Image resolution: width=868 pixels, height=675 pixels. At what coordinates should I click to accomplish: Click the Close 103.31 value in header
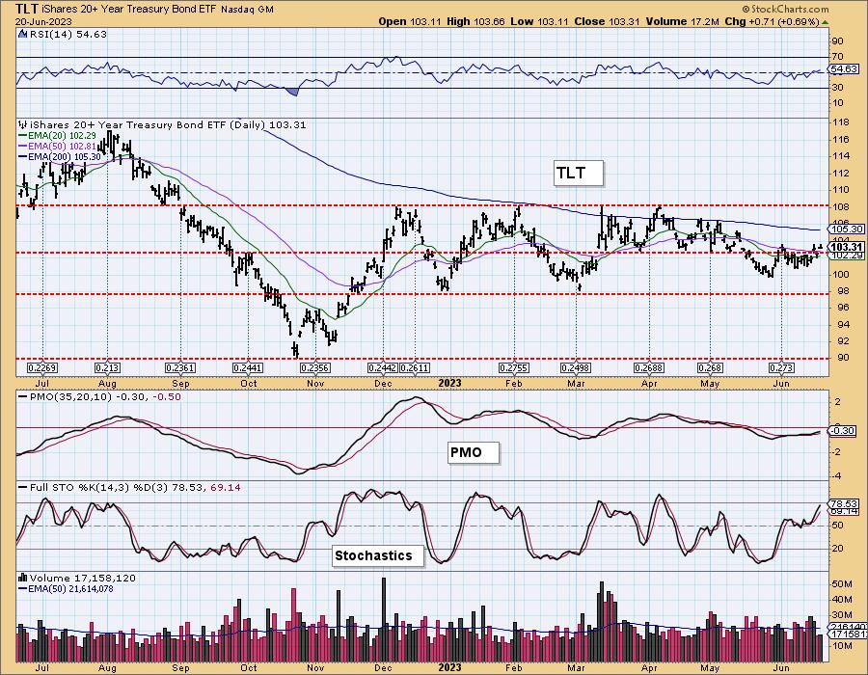[x=607, y=21]
